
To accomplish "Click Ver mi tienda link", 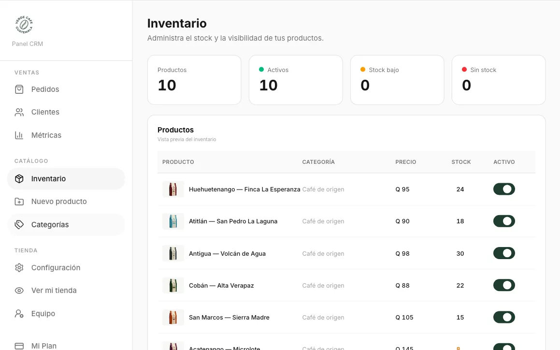I will tap(66, 291).
